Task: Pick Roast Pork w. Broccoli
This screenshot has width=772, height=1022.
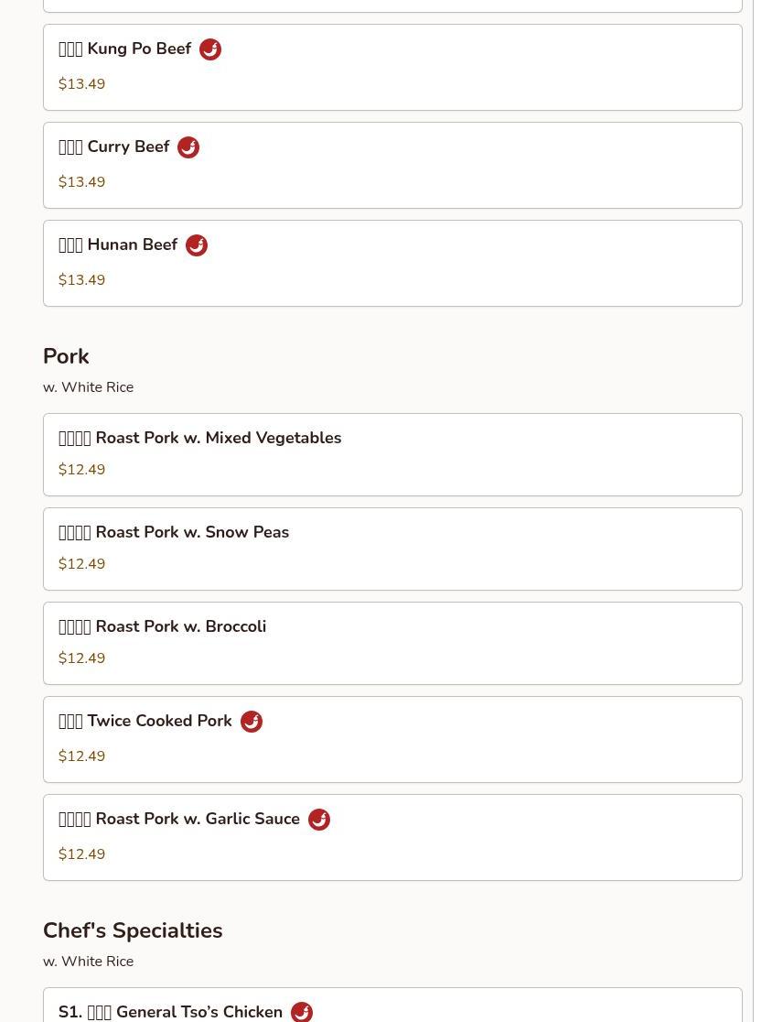Action: pos(392,644)
